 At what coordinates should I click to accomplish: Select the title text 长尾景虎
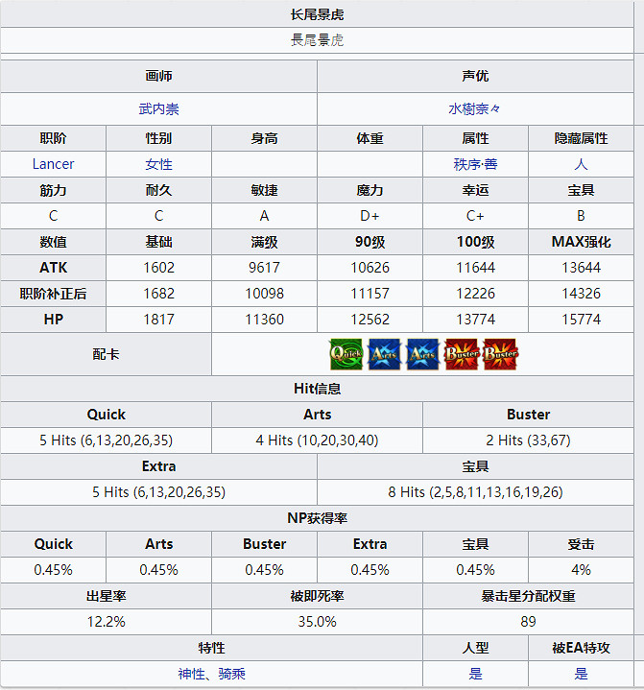tap(317, 14)
